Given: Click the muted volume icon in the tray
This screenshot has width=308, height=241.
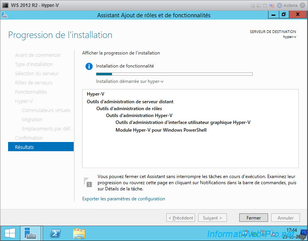Looking at the screenshot, I should point(272,233).
